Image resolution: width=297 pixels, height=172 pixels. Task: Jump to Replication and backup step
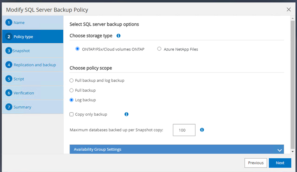click(34, 65)
